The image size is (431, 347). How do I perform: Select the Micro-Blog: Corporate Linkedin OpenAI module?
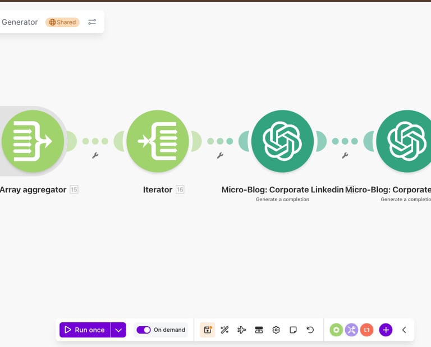(282, 141)
